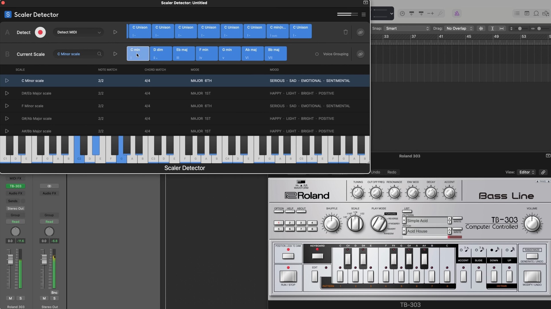Viewport: 551px width, 309px height.
Task: Click the link icon beside Editor view
Action: click(543, 172)
